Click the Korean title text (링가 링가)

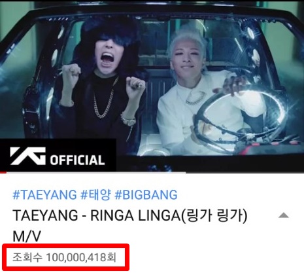point(214,215)
